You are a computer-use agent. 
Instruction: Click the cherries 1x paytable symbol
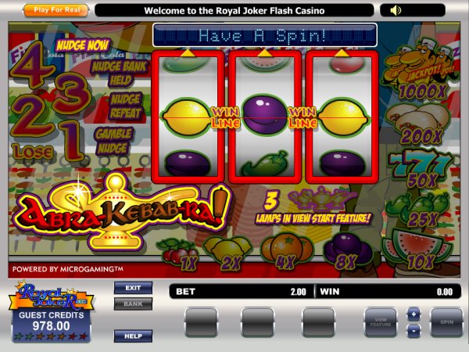[x=180, y=254]
